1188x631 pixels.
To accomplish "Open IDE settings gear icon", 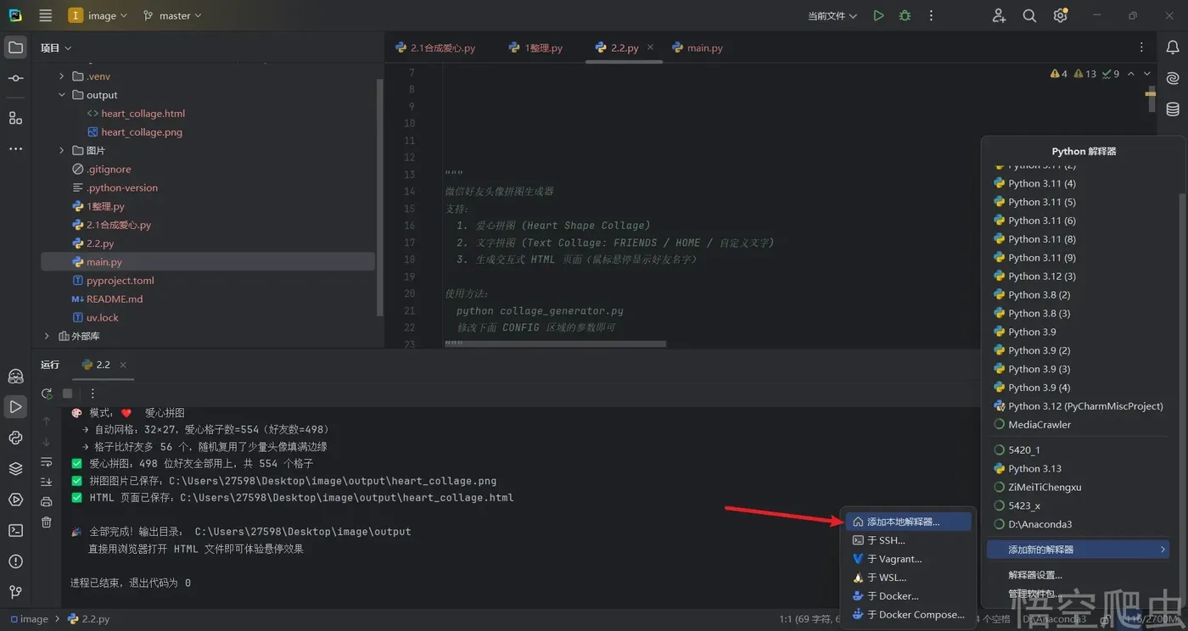I will [1060, 15].
